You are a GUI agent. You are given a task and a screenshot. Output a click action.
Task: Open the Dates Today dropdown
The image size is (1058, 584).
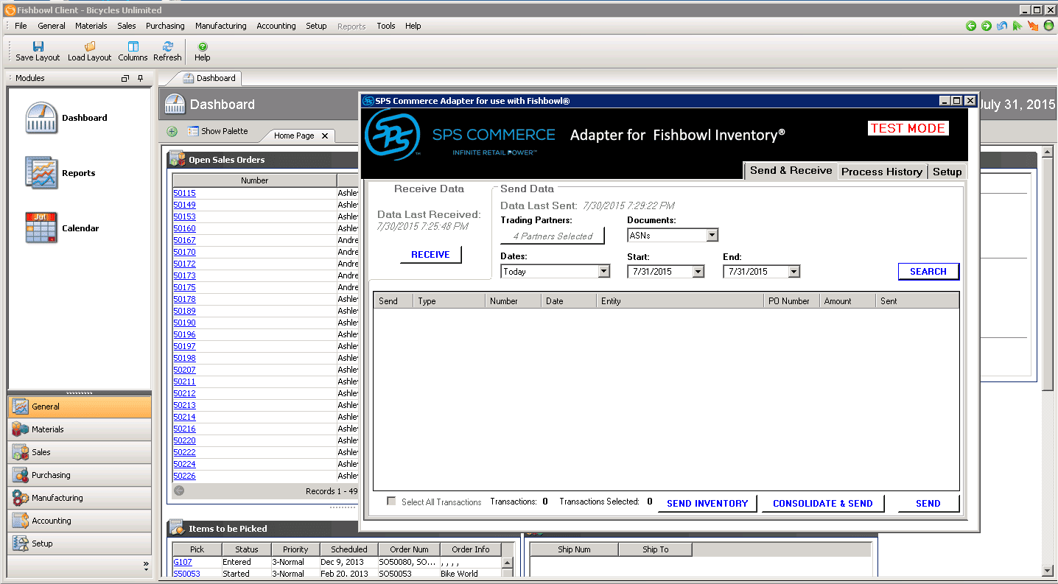click(604, 271)
